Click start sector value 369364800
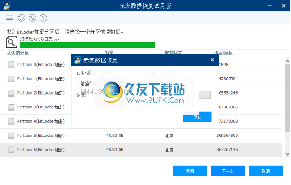Image resolution: width=291 pixels, height=185 pixels. [227, 136]
